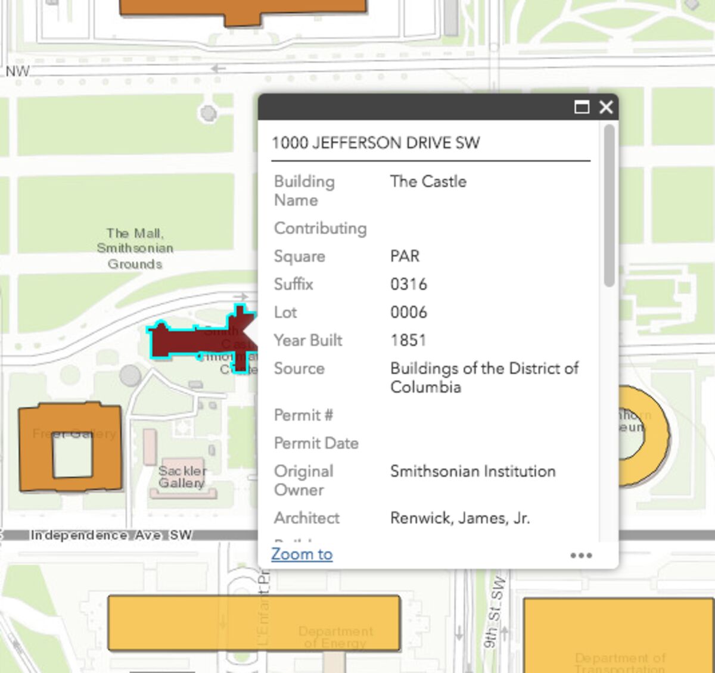Screen dimensions: 715x673
Task: Close the building info popup
Action: pyautogui.click(x=606, y=107)
